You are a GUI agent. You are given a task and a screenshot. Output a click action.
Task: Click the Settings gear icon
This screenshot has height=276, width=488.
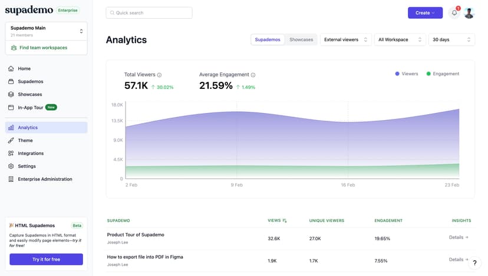tap(11, 167)
